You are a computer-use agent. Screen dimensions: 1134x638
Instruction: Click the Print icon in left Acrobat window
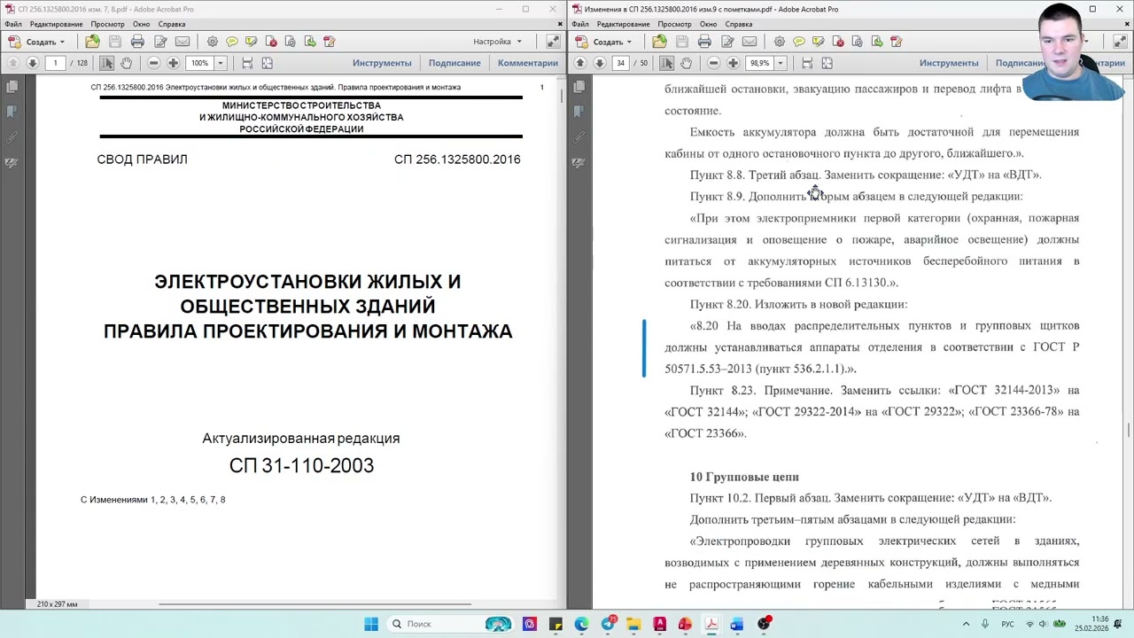point(137,42)
